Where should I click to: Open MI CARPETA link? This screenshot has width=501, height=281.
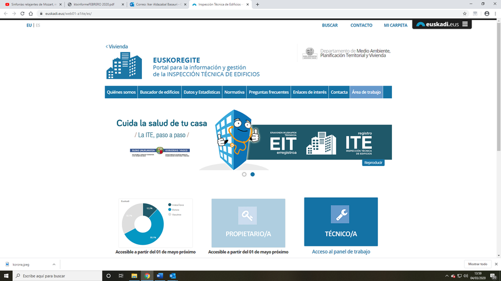tap(396, 25)
